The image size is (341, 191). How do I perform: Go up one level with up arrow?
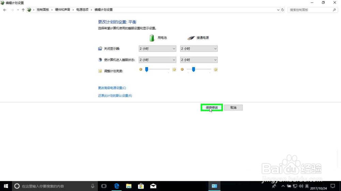pyautogui.click(x=23, y=10)
